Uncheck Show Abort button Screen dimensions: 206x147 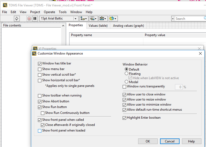[40, 102]
